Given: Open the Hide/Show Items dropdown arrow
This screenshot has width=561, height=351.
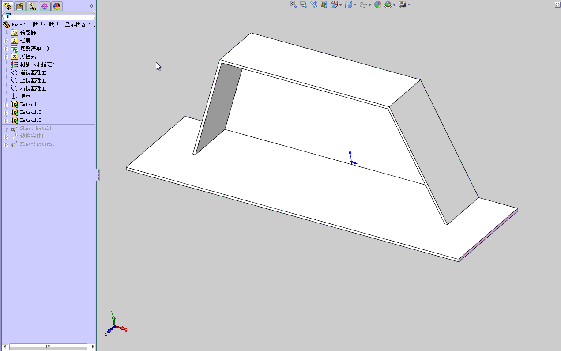Looking at the screenshot, I should pos(369,5).
